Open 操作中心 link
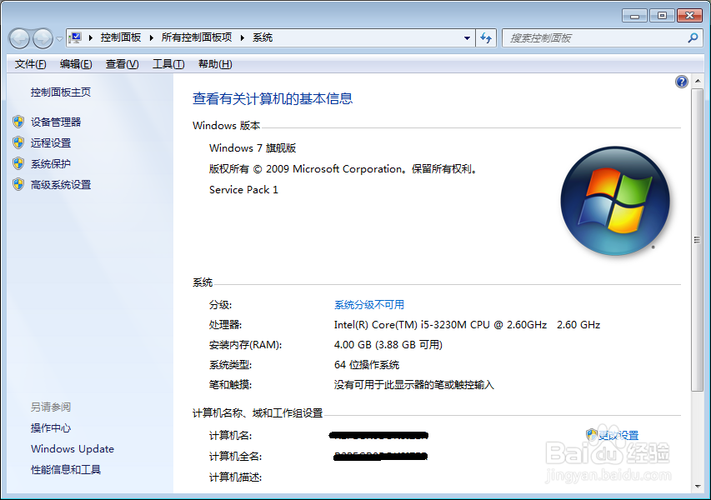 tap(51, 428)
